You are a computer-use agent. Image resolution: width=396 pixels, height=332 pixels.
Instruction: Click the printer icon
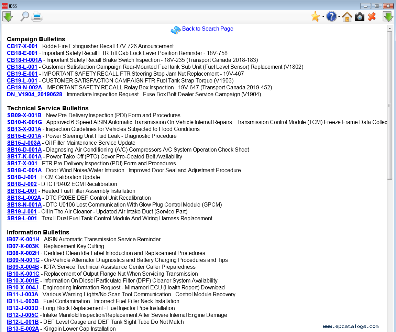[37, 17]
